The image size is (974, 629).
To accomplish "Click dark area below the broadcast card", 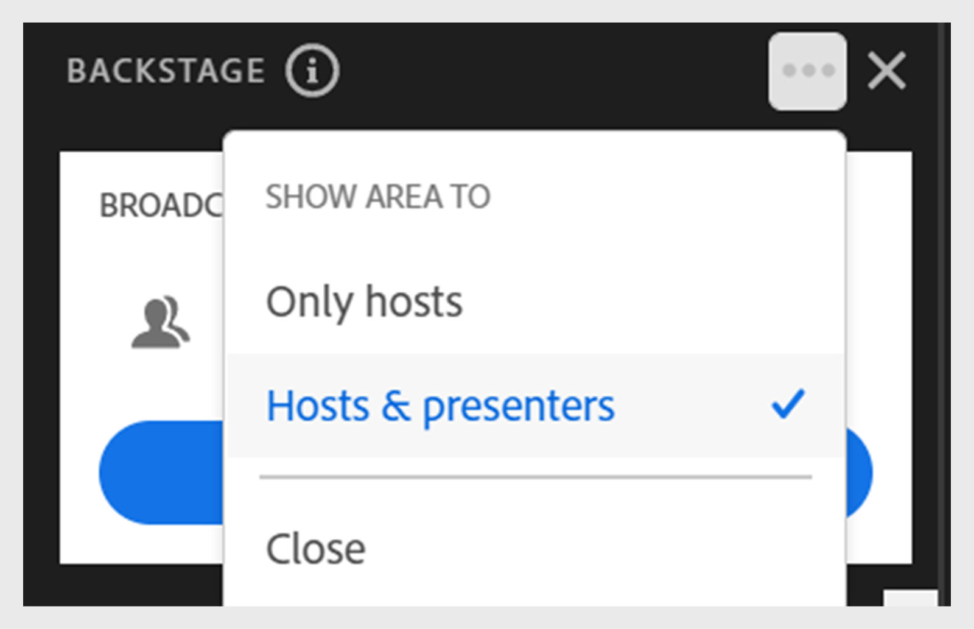I will [x=140, y=585].
